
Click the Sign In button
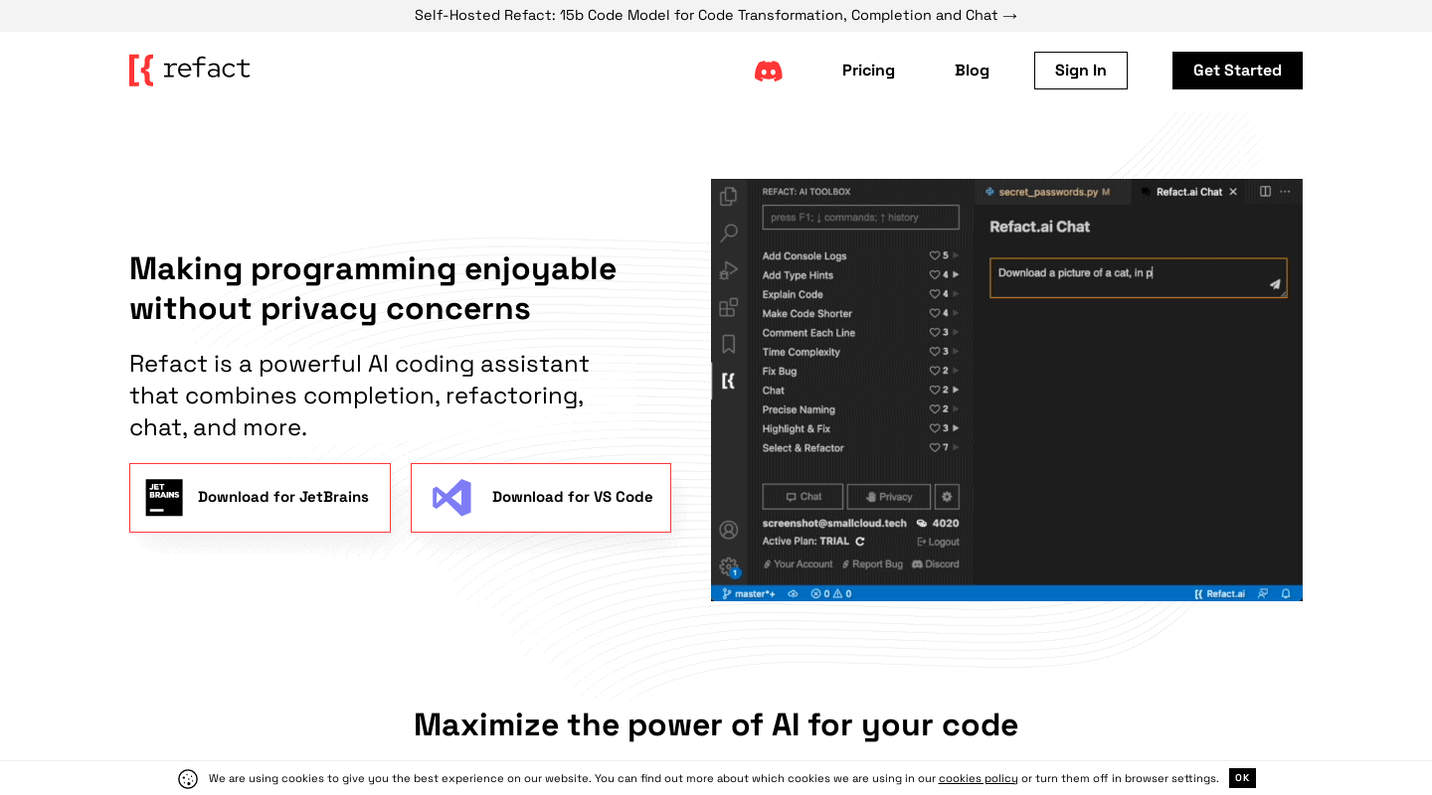(x=1081, y=71)
